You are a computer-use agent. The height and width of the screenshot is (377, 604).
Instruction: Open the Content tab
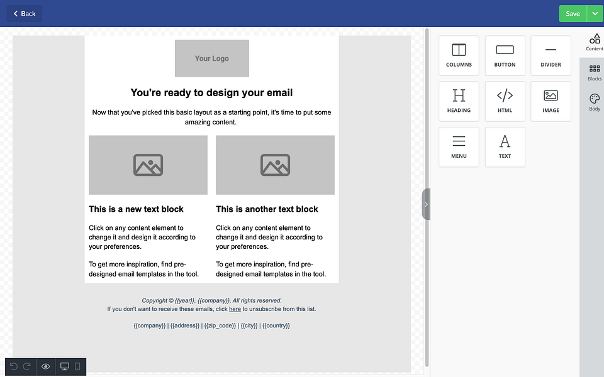tap(595, 43)
